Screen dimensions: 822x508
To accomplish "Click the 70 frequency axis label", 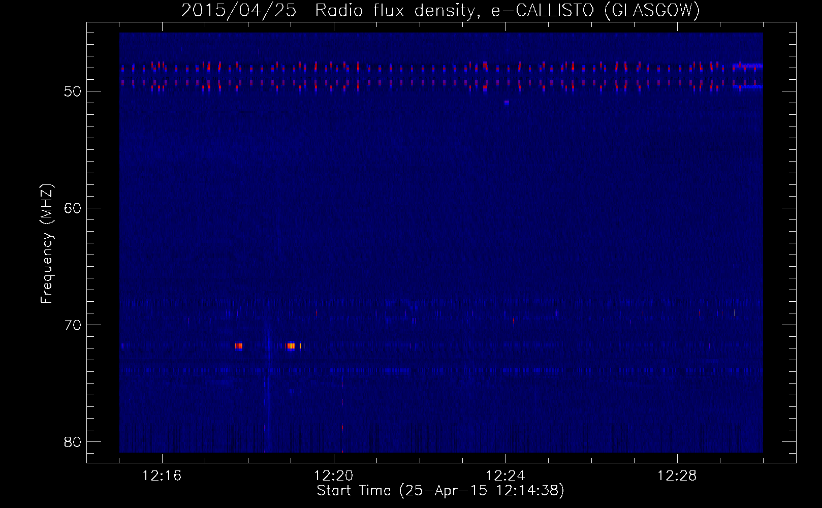I will [73, 325].
